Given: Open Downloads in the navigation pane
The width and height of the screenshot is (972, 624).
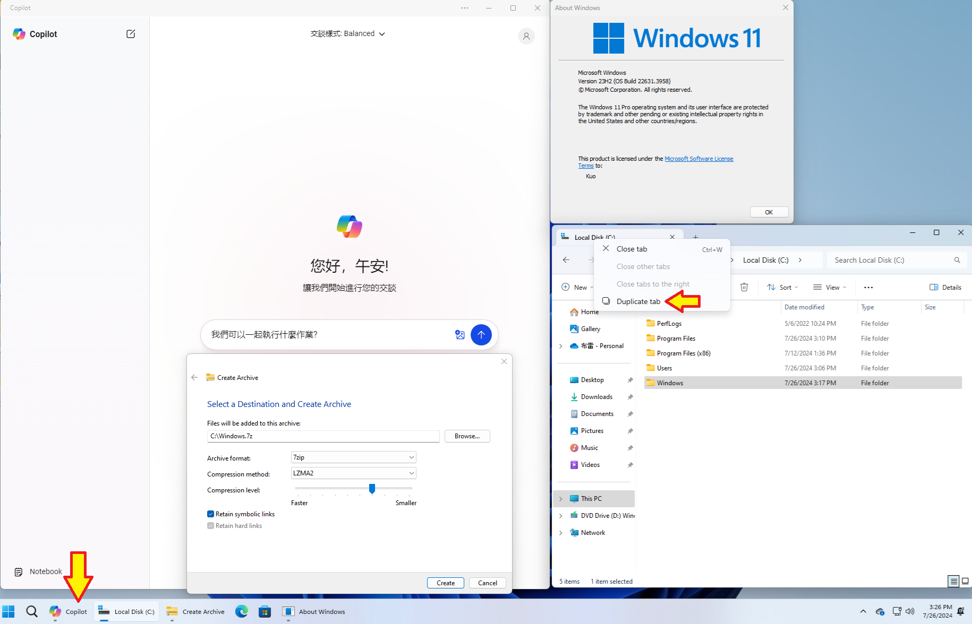Looking at the screenshot, I should 596,397.
